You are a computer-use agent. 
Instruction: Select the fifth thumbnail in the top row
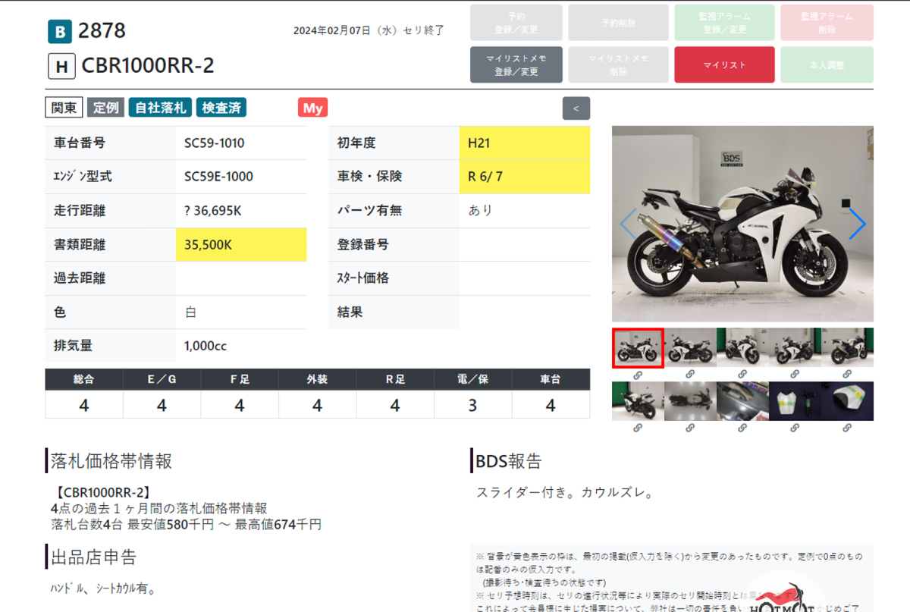coord(847,347)
